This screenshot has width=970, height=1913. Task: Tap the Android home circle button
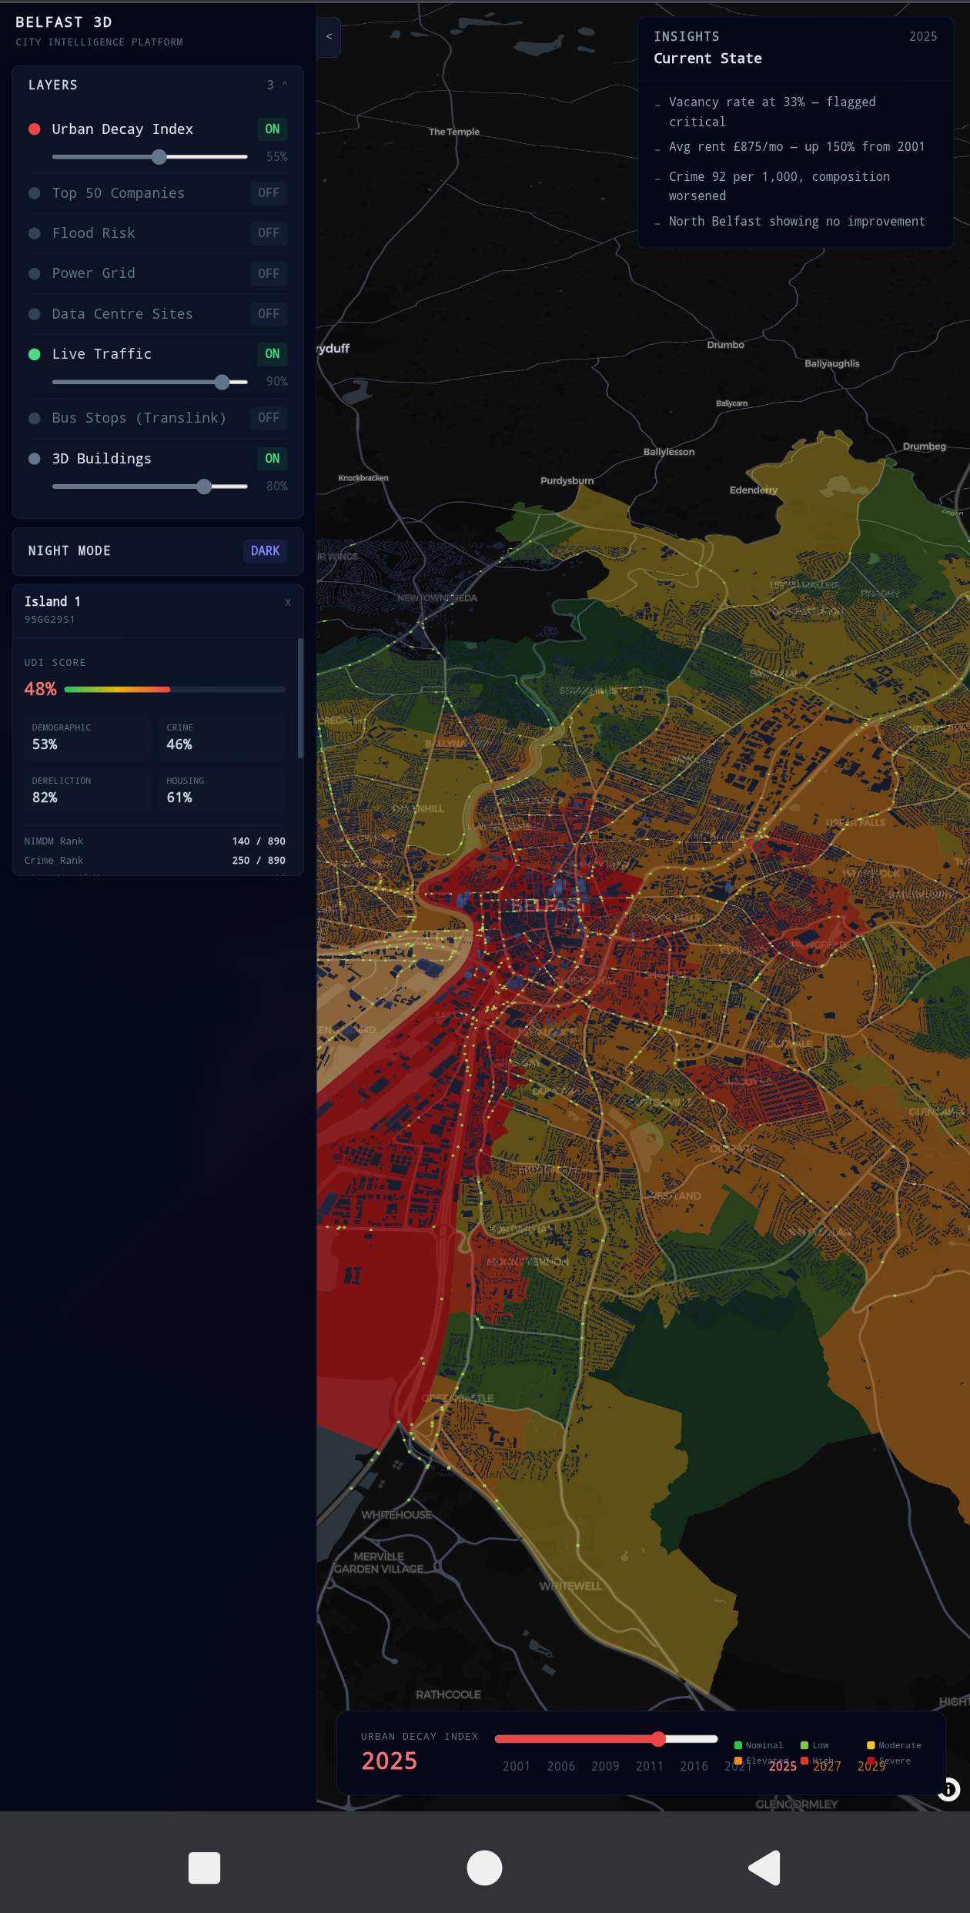(484, 1868)
